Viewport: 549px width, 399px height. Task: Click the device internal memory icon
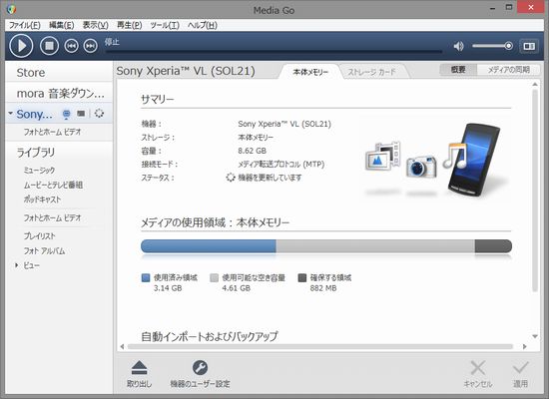66,114
